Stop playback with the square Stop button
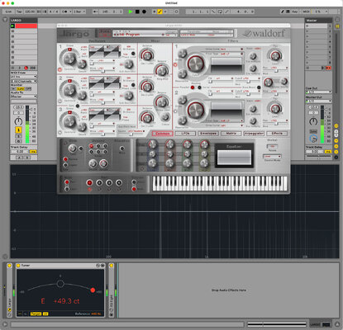The image size is (343, 330). pyautogui.click(x=137, y=12)
